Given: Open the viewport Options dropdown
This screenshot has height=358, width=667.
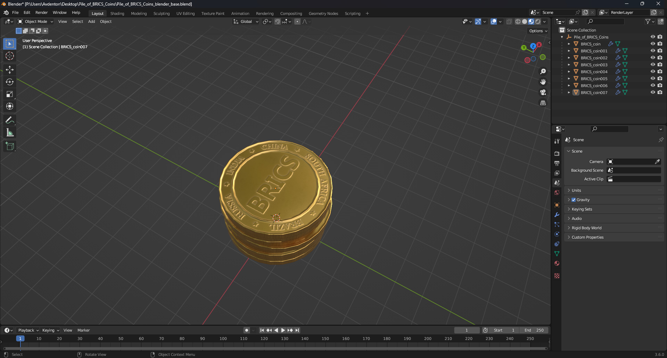Looking at the screenshot, I should click(x=538, y=31).
